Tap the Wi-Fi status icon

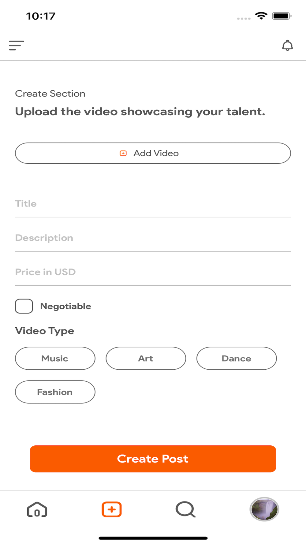[261, 16]
